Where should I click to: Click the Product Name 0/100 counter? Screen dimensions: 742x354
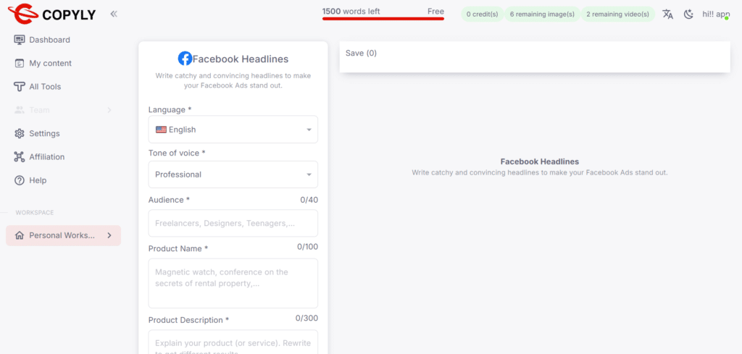click(x=307, y=247)
